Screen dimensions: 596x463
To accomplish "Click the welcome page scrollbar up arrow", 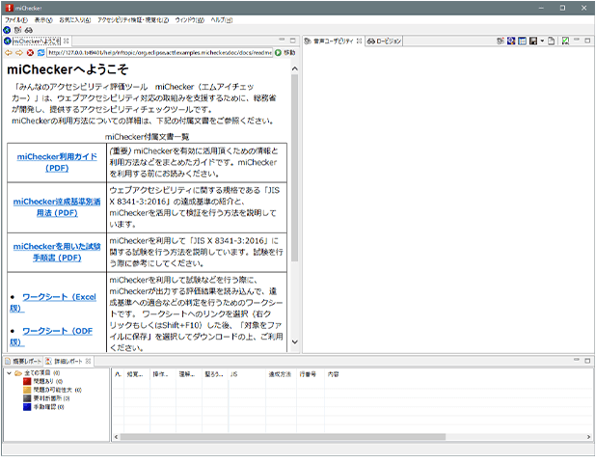I will (294, 68).
